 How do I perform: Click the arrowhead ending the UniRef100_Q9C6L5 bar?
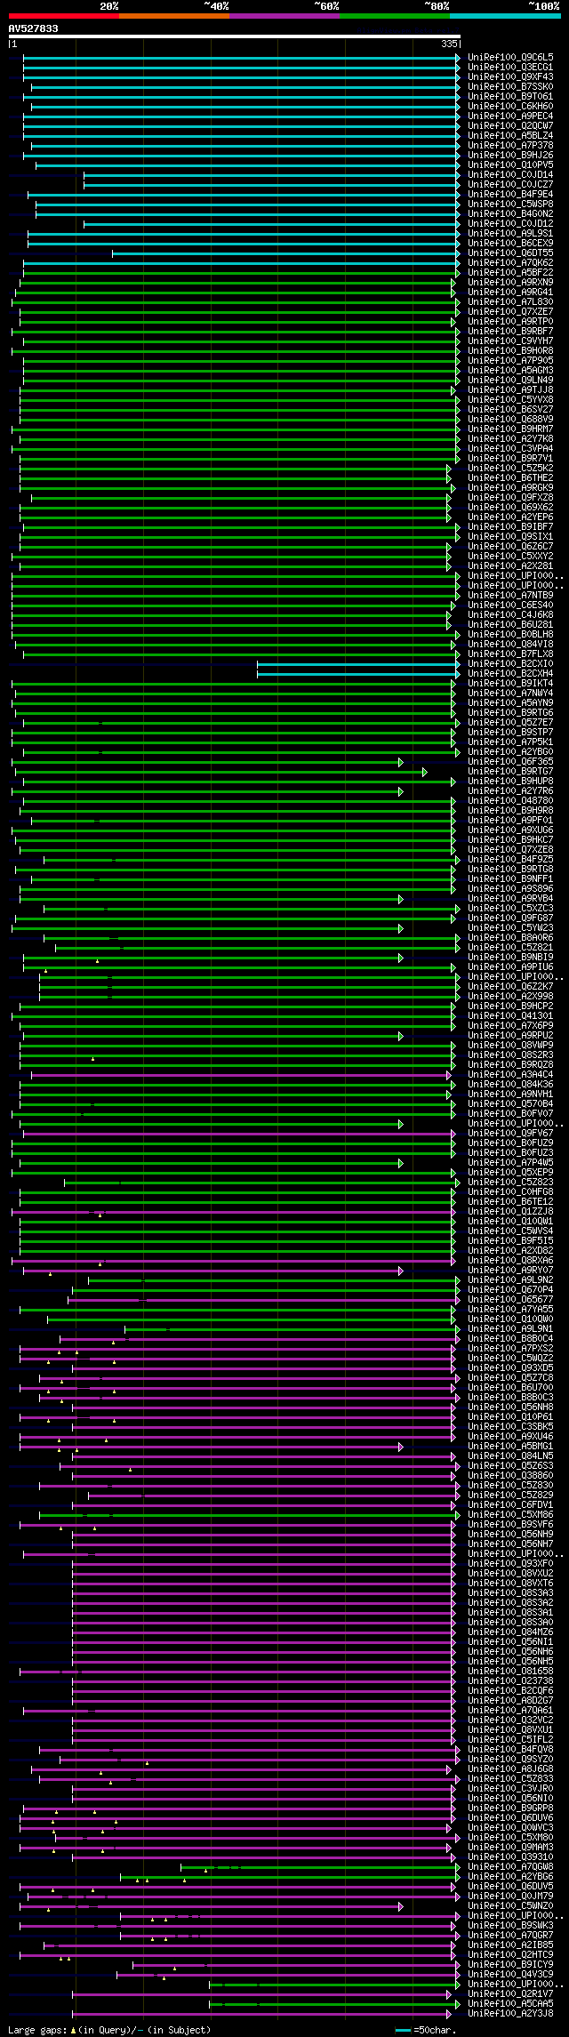click(458, 58)
